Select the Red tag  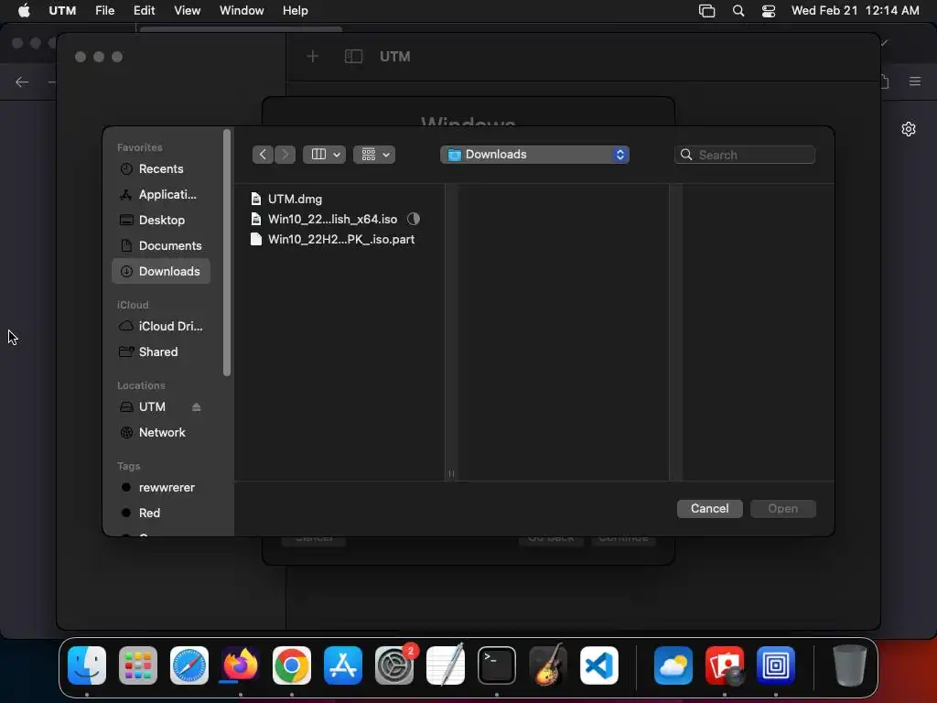[161, 514]
